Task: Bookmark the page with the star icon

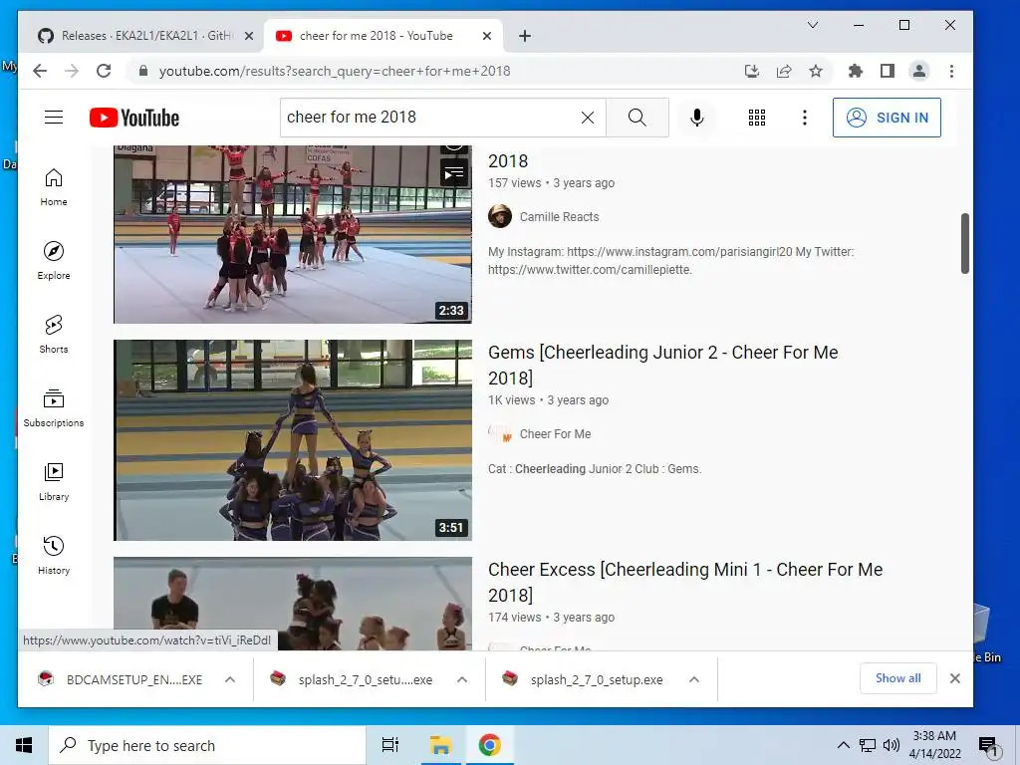Action: click(x=816, y=71)
